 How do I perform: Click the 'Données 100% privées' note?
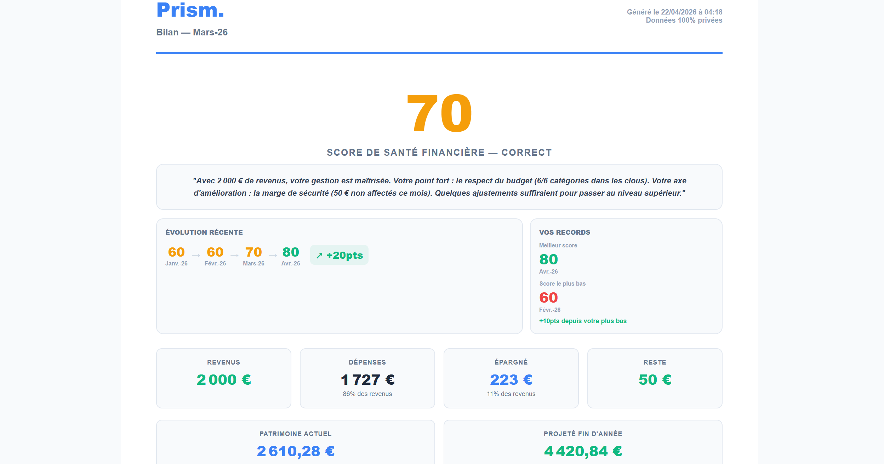tap(684, 20)
